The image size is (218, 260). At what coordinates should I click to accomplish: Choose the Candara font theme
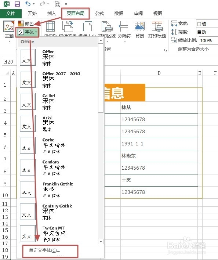58,167
